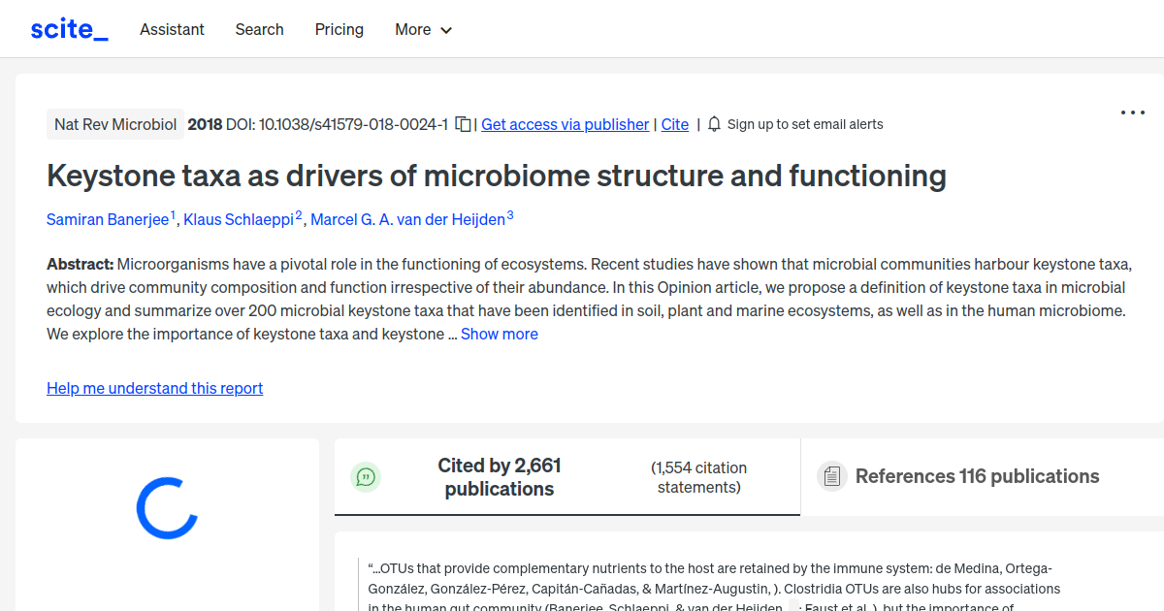The width and height of the screenshot is (1164, 611).
Task: Open Klaus Schlaeppi's author profile
Action: click(239, 219)
